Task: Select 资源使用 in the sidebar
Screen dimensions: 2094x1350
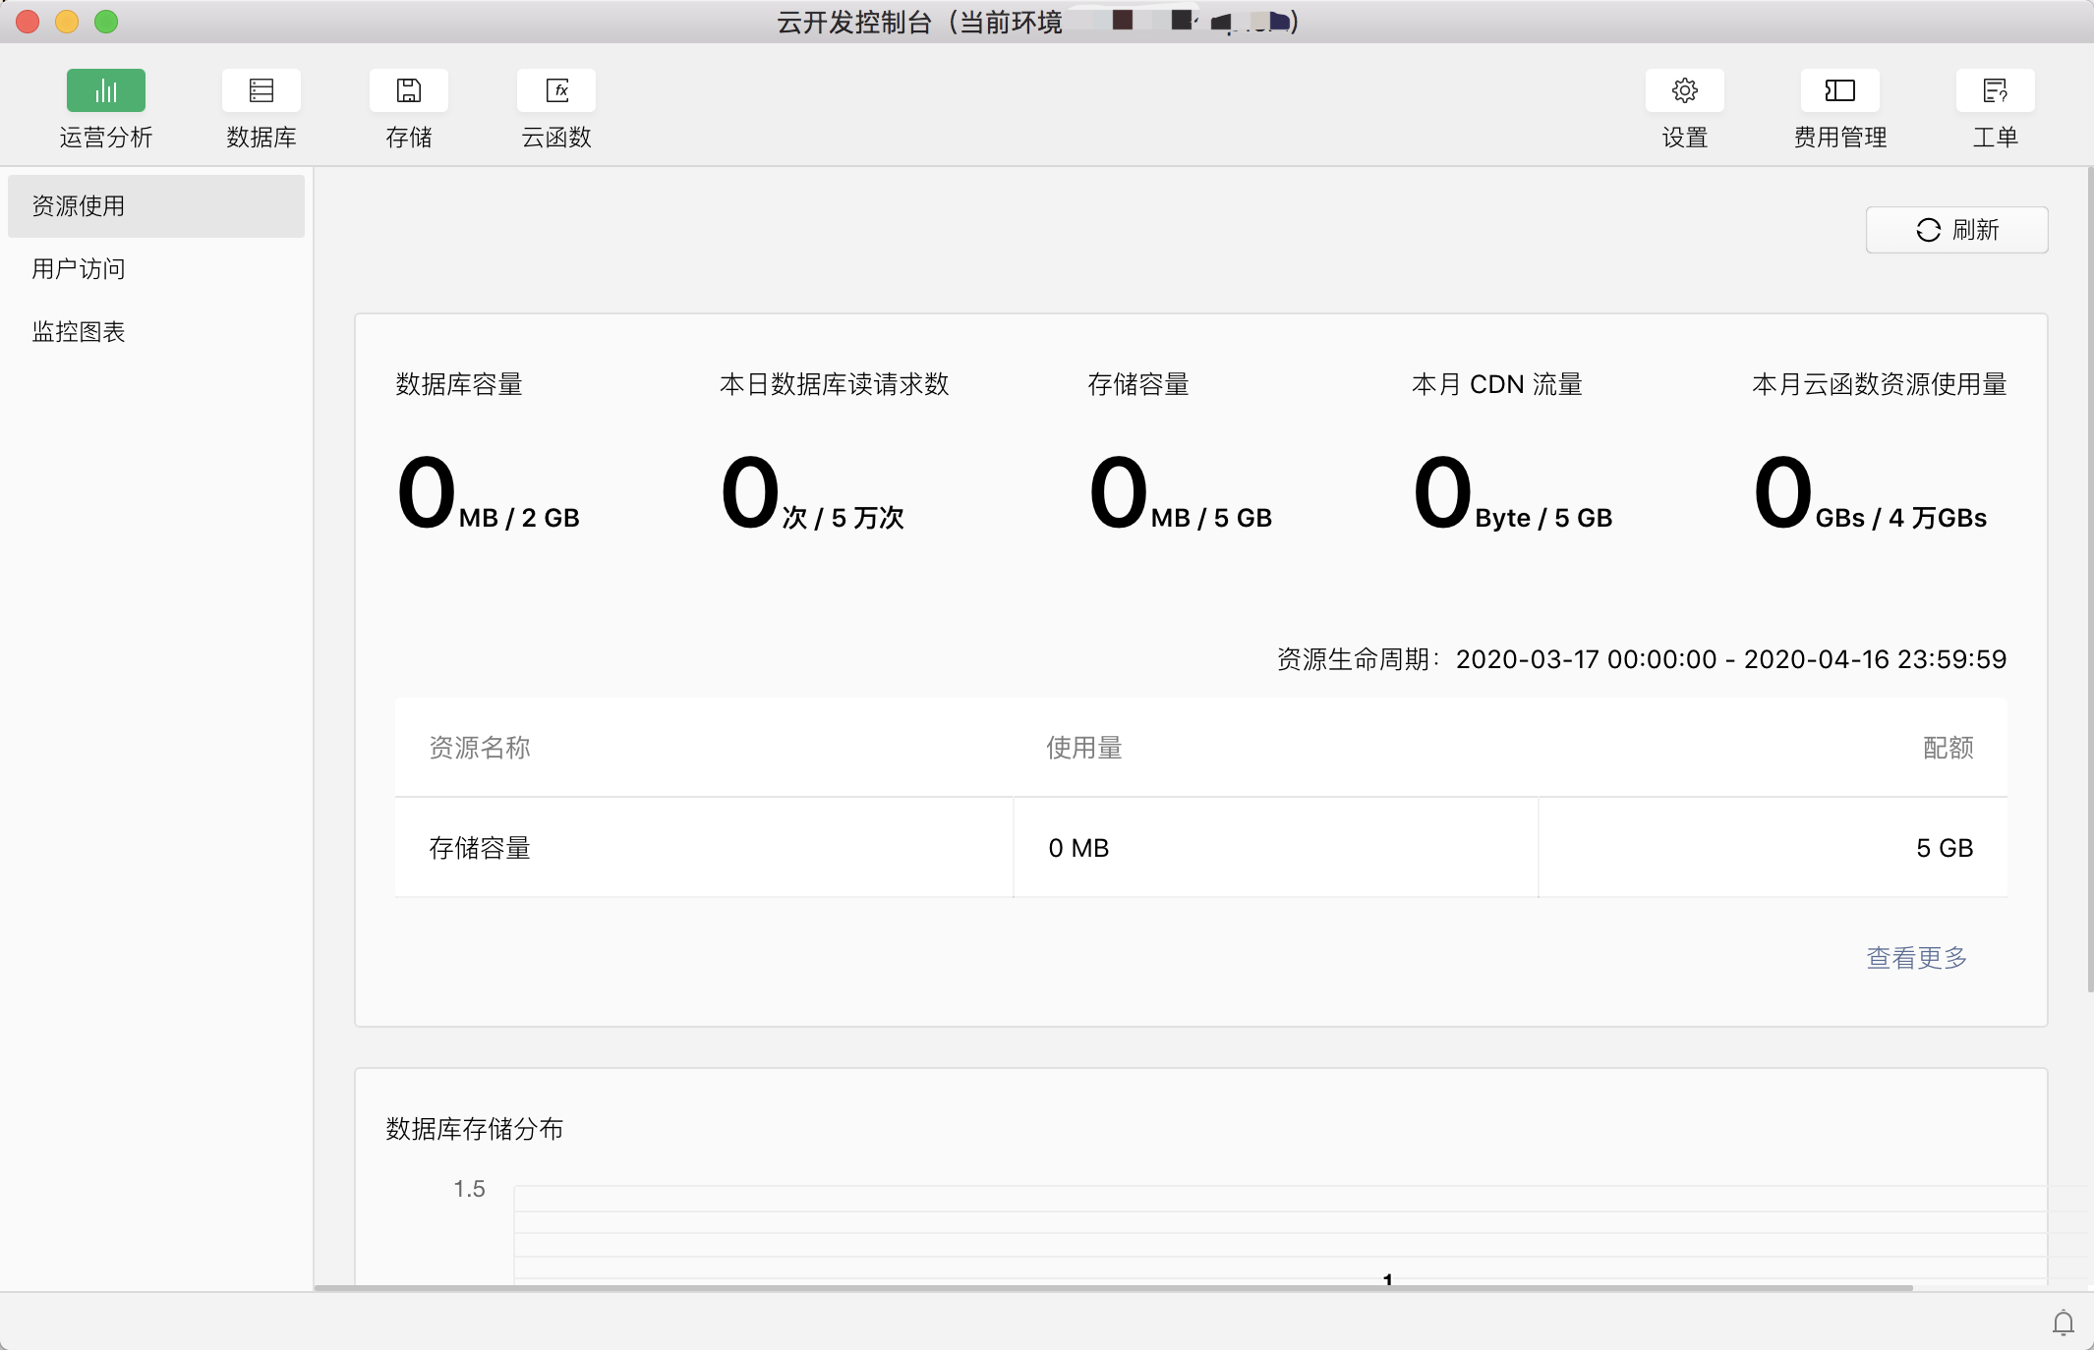Action: point(79,206)
